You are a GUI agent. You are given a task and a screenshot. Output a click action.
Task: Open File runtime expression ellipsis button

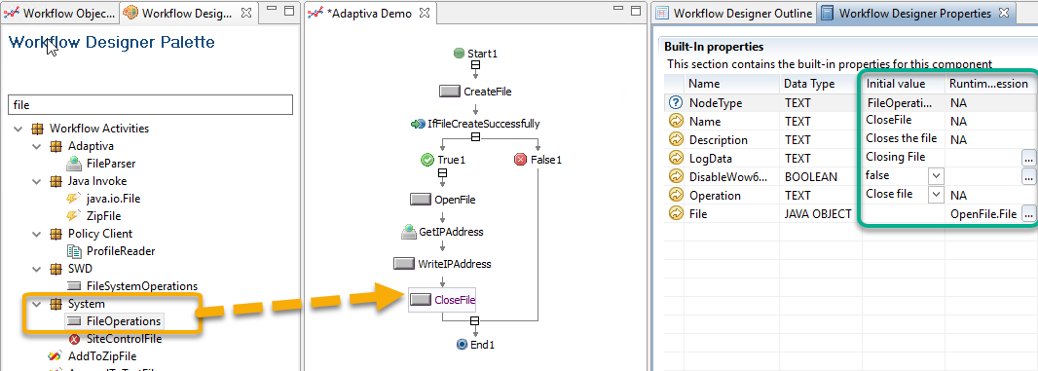click(1027, 214)
